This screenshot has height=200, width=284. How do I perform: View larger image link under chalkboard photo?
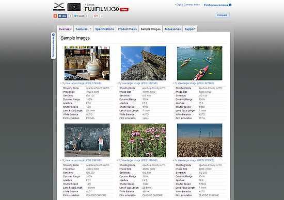pos(83,160)
